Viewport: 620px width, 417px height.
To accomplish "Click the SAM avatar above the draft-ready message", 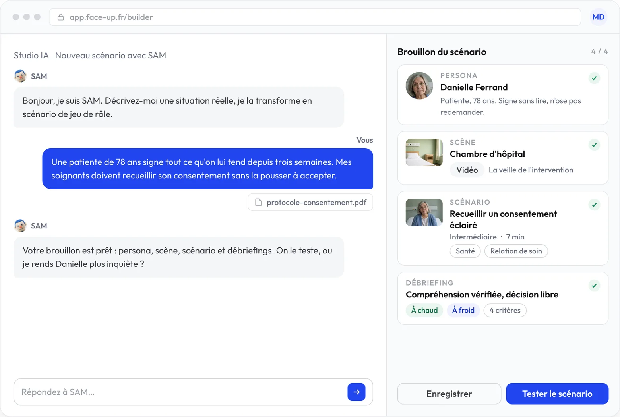I will click(20, 226).
